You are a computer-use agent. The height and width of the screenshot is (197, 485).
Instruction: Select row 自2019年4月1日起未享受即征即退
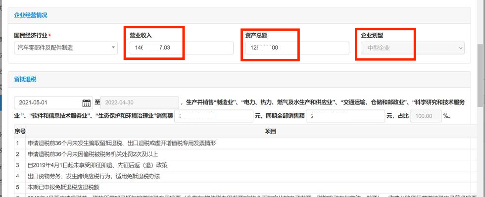[246, 165]
